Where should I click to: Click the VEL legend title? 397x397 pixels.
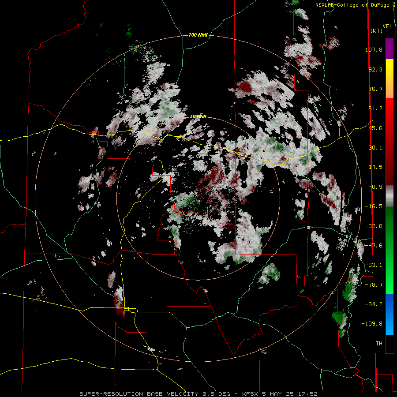pos(388,26)
